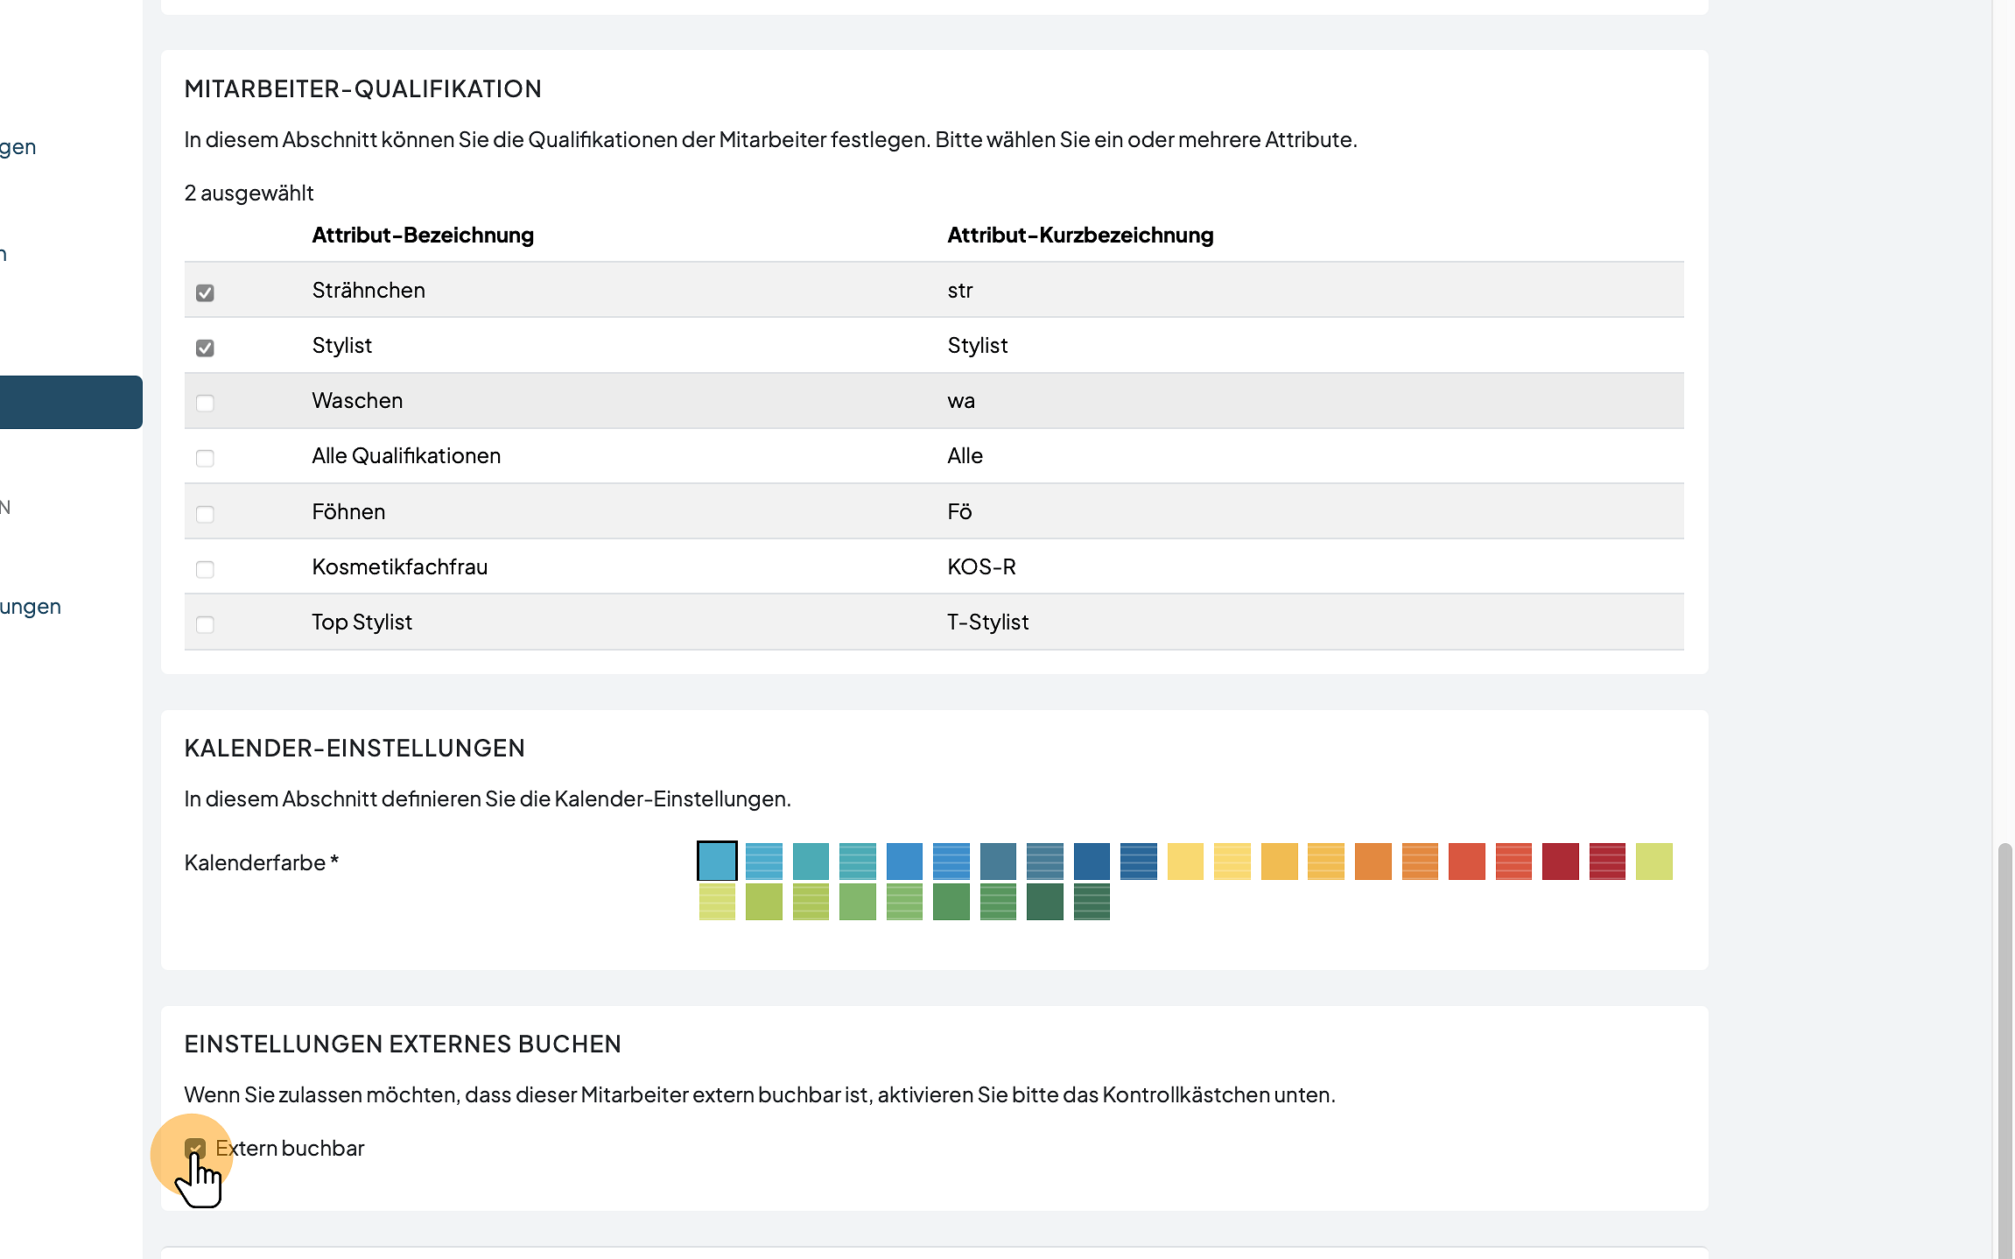The image size is (2015, 1259).
Task: Click the "Fö" short code cell
Action: coord(959,511)
